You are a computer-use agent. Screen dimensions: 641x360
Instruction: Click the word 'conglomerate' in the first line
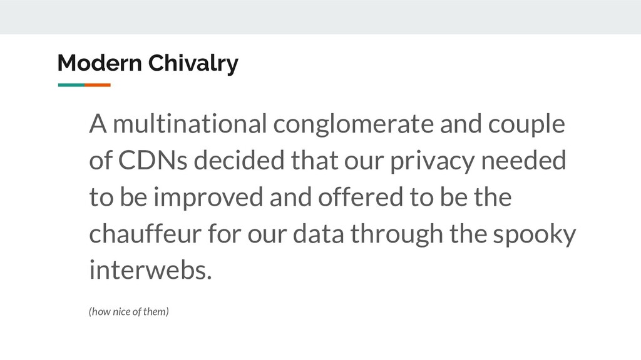[353, 125]
